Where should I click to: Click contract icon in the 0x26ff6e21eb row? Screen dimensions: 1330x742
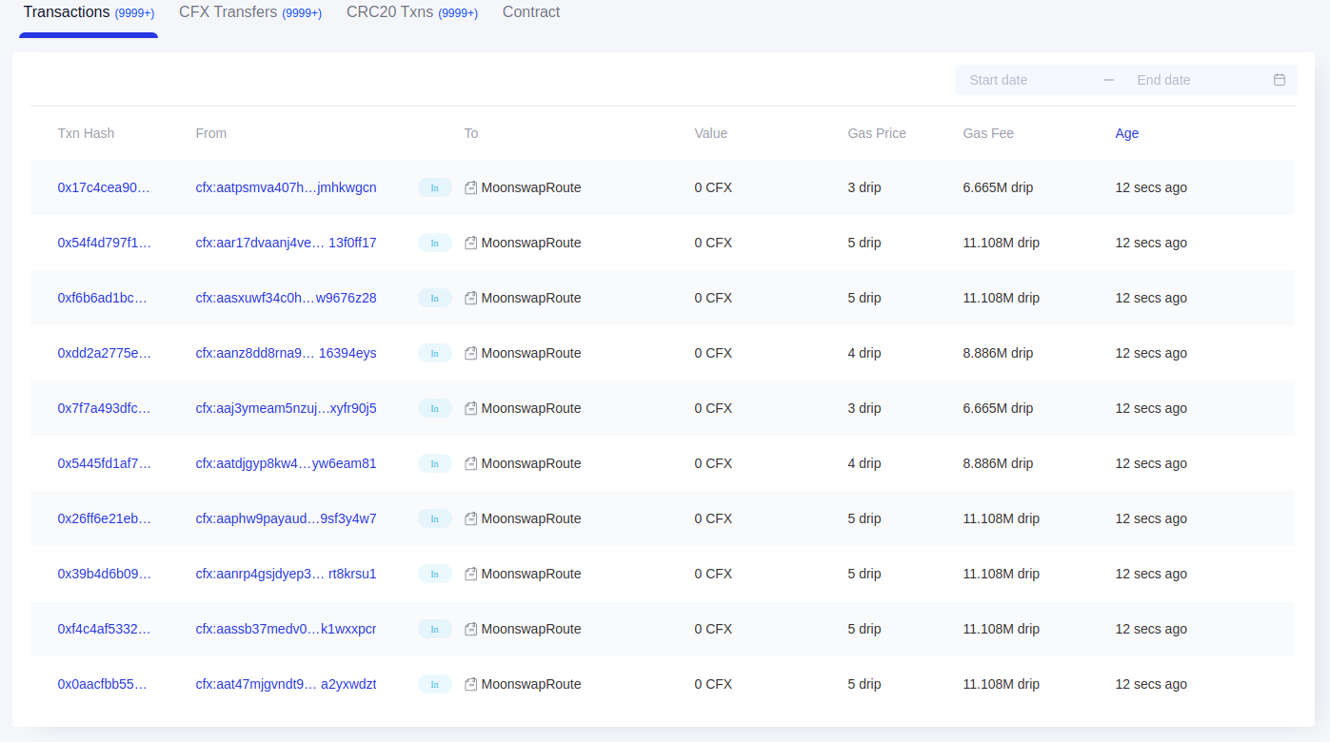[470, 519]
